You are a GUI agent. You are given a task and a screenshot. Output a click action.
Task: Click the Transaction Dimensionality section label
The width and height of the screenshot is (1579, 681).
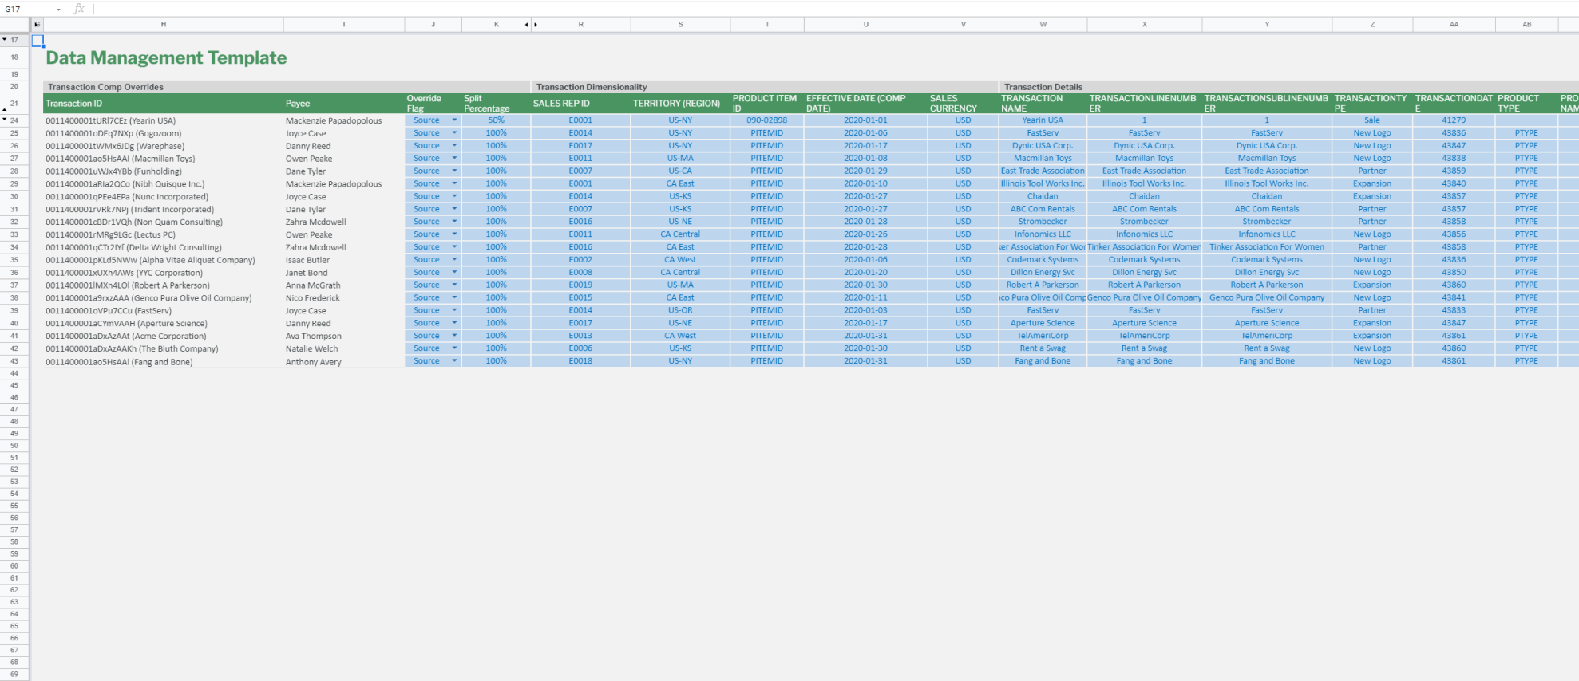coord(592,87)
